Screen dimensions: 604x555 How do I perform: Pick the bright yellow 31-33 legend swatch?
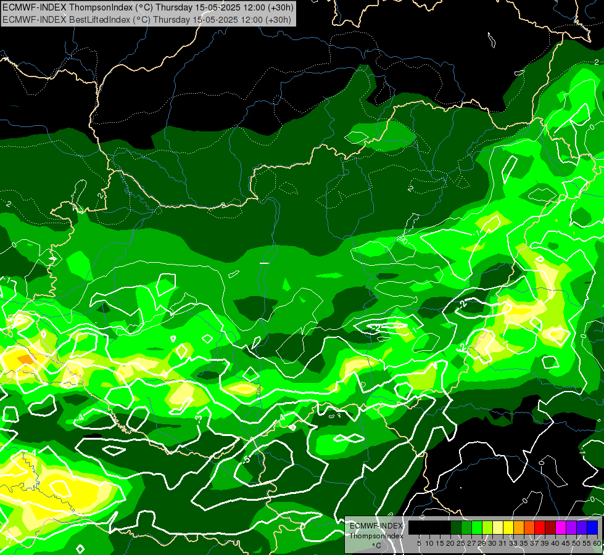508,527
